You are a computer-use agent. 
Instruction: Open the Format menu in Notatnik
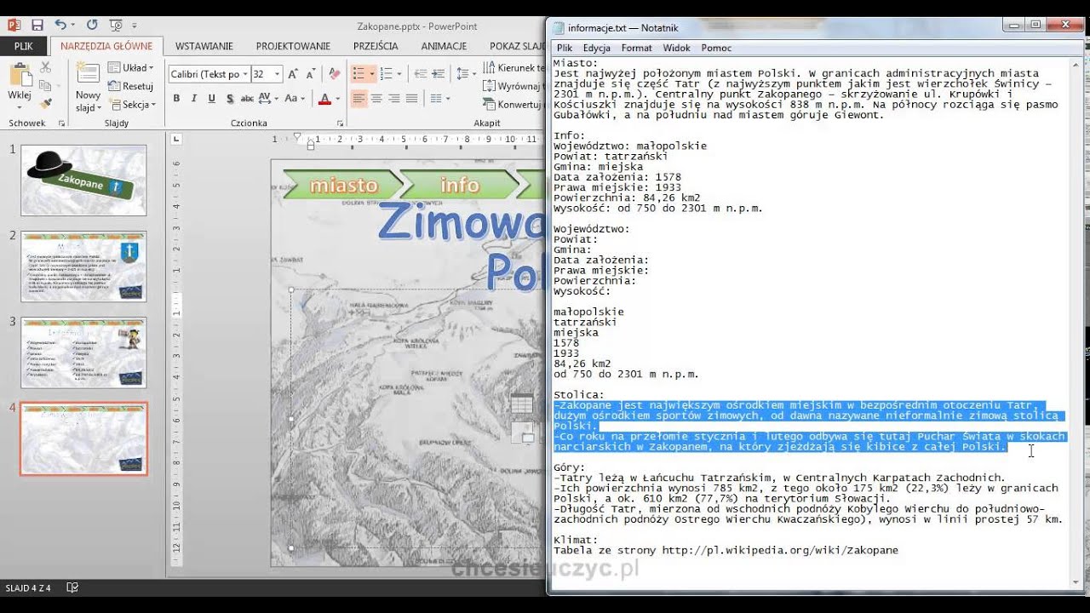[x=636, y=49]
